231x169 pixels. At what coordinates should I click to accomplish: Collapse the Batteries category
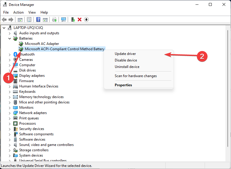click(x=9, y=38)
